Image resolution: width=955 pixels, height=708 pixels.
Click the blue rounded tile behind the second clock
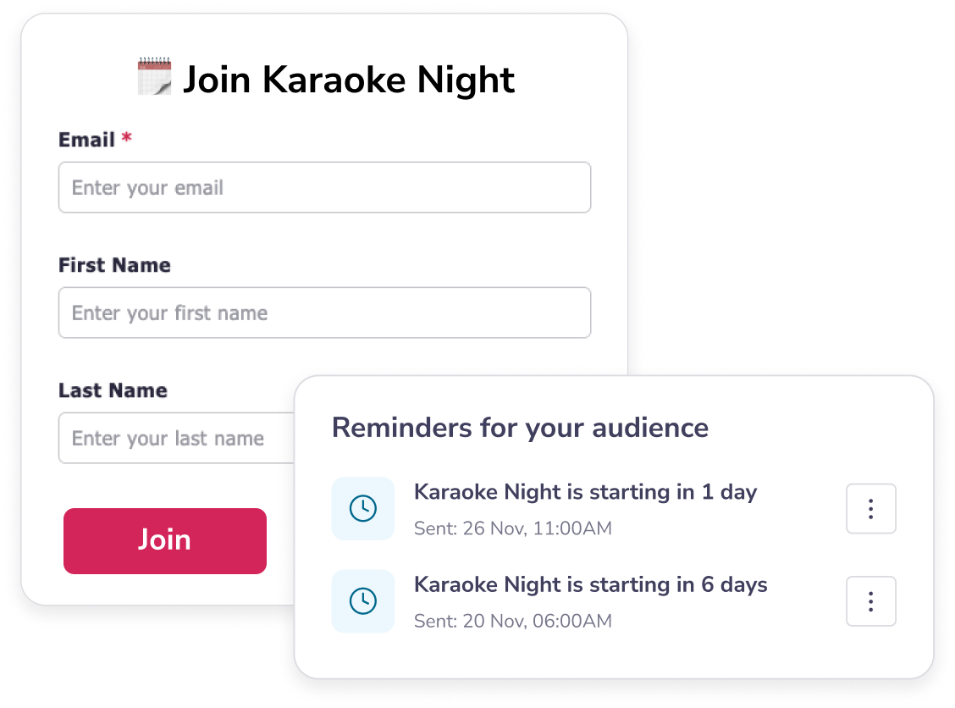[x=363, y=601]
